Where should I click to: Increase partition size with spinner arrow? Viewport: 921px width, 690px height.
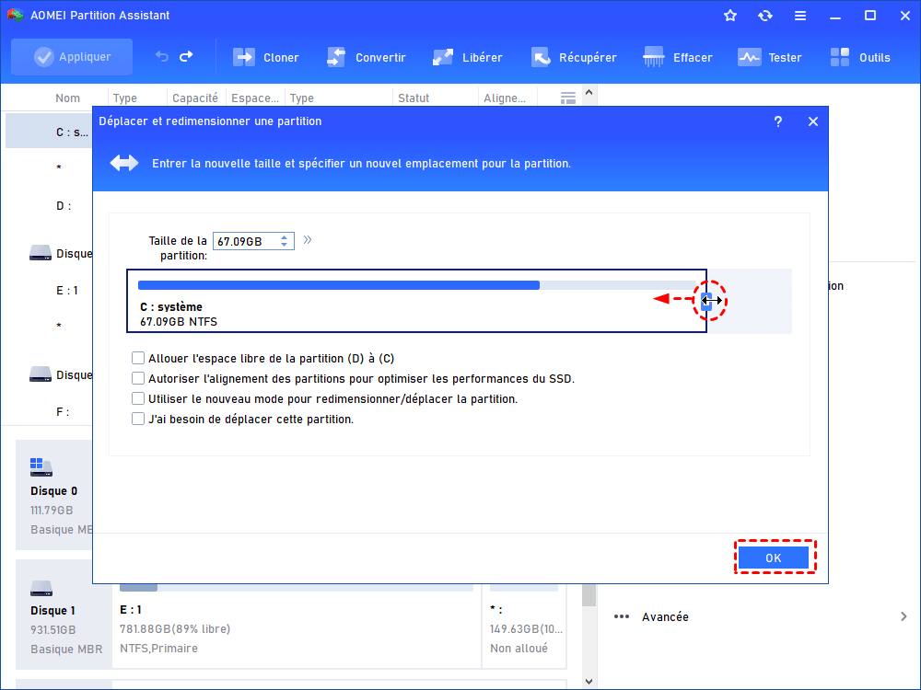[x=286, y=237]
